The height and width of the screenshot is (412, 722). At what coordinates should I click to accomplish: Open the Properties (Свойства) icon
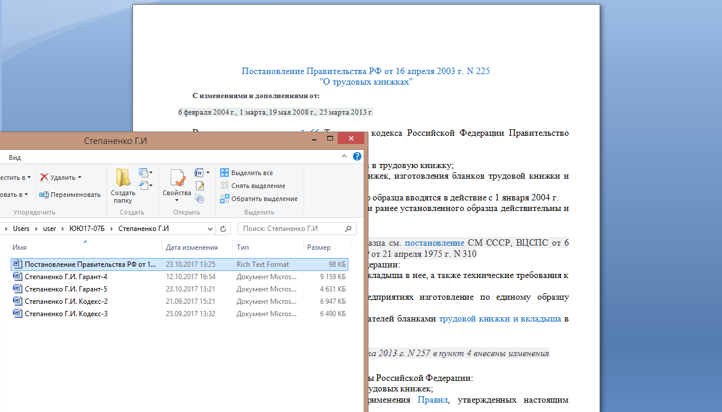pyautogui.click(x=177, y=186)
